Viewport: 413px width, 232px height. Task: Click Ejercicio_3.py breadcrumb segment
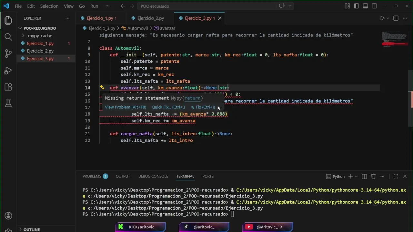point(99,28)
